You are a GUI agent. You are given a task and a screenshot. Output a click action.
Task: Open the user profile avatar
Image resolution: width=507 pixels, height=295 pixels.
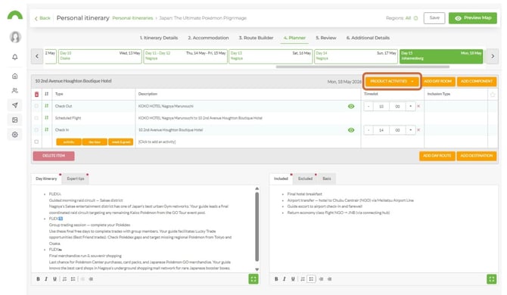[x=15, y=37]
